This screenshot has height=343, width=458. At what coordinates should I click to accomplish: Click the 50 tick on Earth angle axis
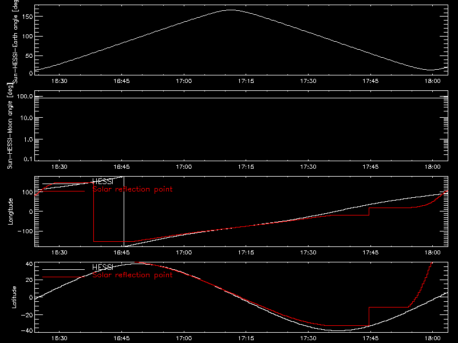click(29, 55)
